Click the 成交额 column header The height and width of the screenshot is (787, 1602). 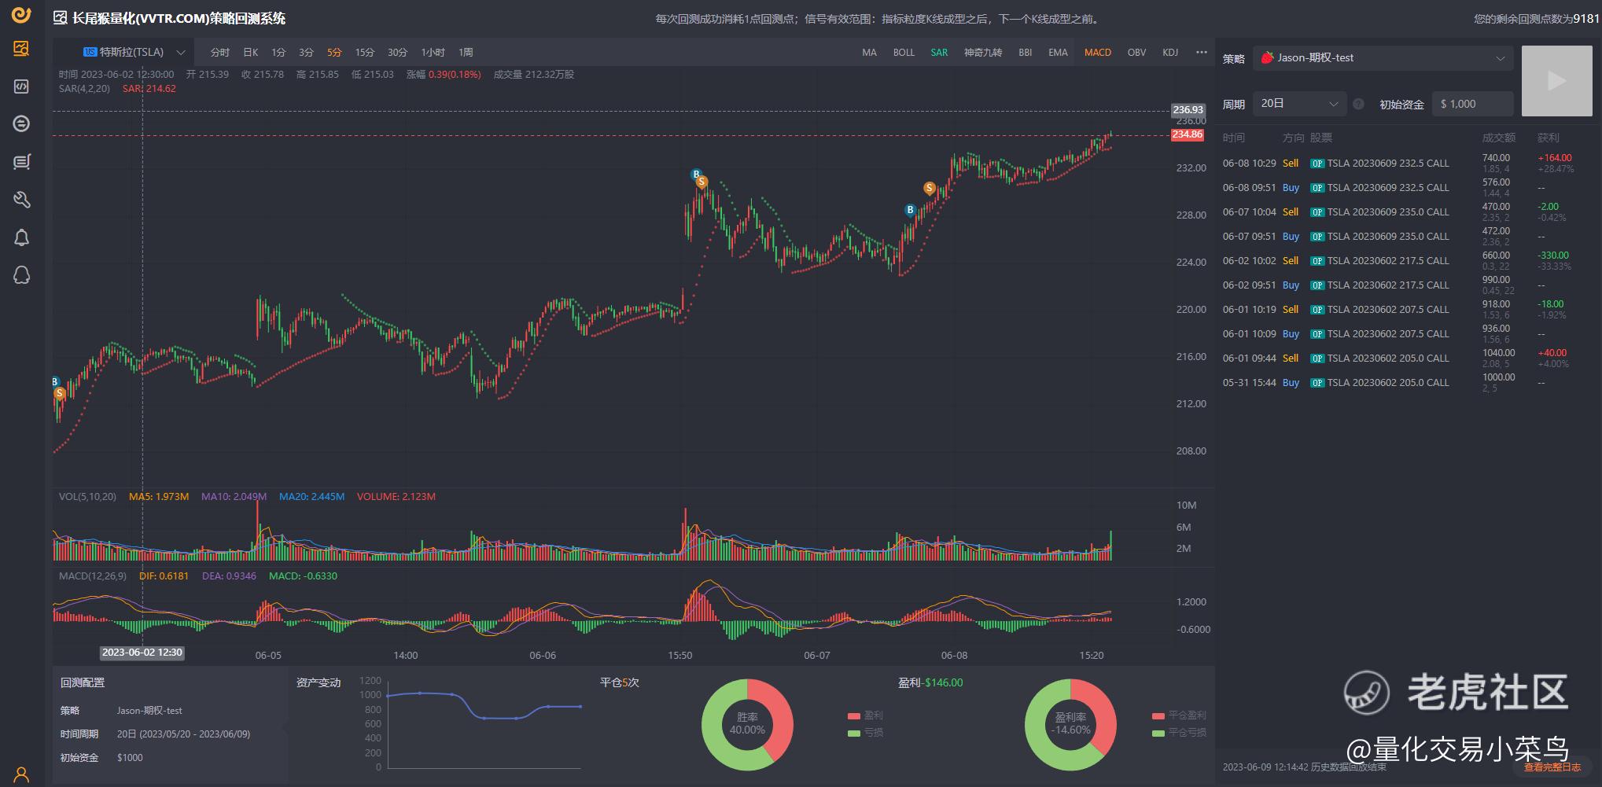1498,138
